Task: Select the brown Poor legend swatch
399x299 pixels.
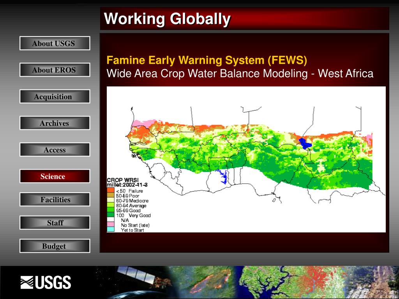Action: coord(111,195)
